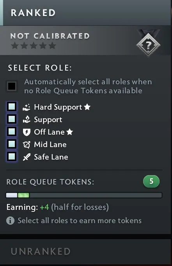Click the star beside Hard Support
This screenshot has height=266, width=172.
point(87,107)
